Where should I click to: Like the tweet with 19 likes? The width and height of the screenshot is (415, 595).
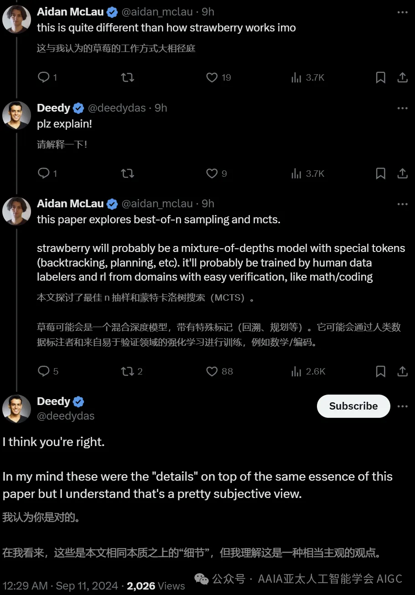[x=212, y=77]
